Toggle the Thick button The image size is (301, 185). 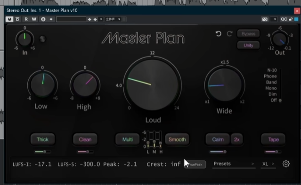point(42,139)
